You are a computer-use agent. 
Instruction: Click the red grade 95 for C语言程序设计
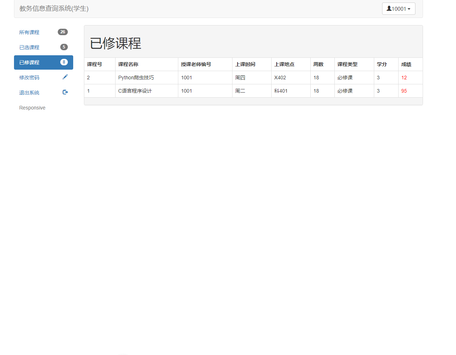pos(404,90)
